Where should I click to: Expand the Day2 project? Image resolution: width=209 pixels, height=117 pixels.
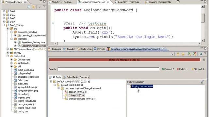pyautogui.click(x=4, y=15)
